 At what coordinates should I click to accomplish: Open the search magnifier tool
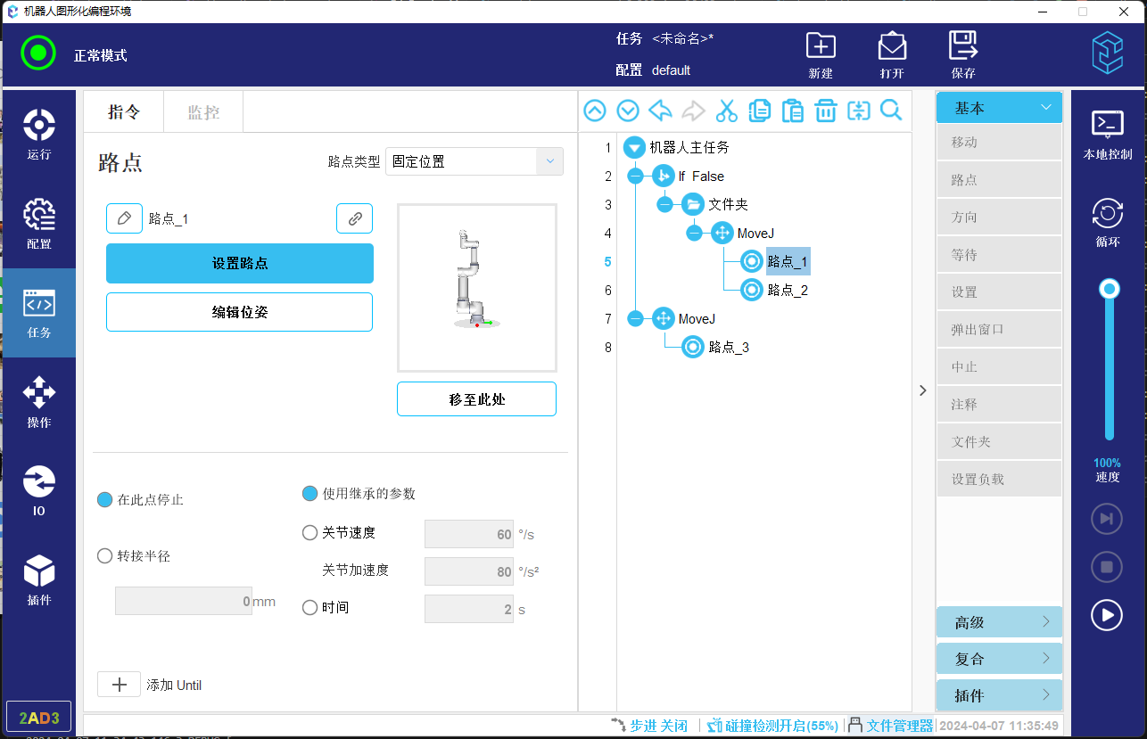point(890,111)
